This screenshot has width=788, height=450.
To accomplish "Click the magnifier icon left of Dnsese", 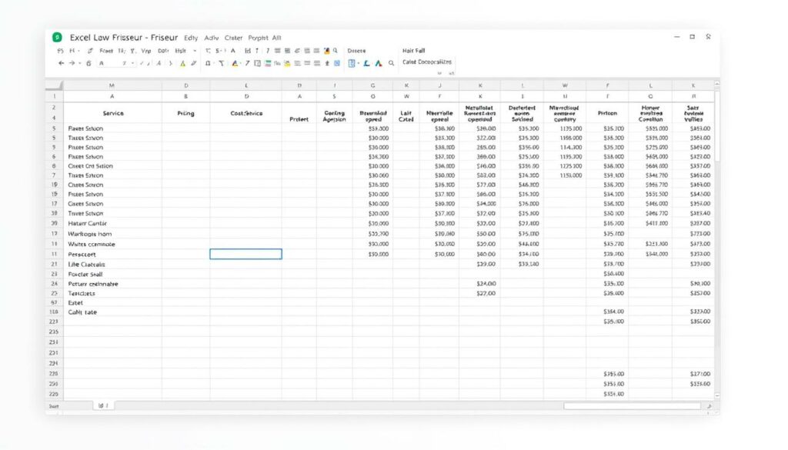I will tap(336, 51).
